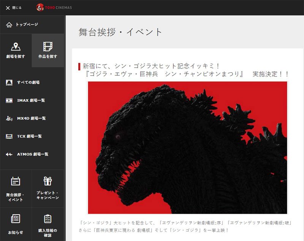Open 作品を探す film strip icon

point(48,47)
